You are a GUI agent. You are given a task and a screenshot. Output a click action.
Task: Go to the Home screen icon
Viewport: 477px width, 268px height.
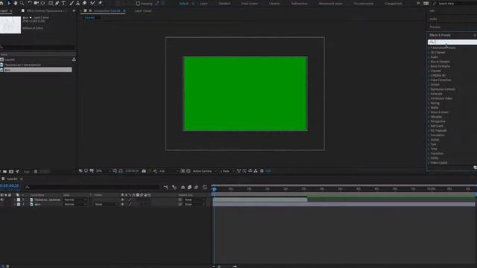[x=1, y=3]
